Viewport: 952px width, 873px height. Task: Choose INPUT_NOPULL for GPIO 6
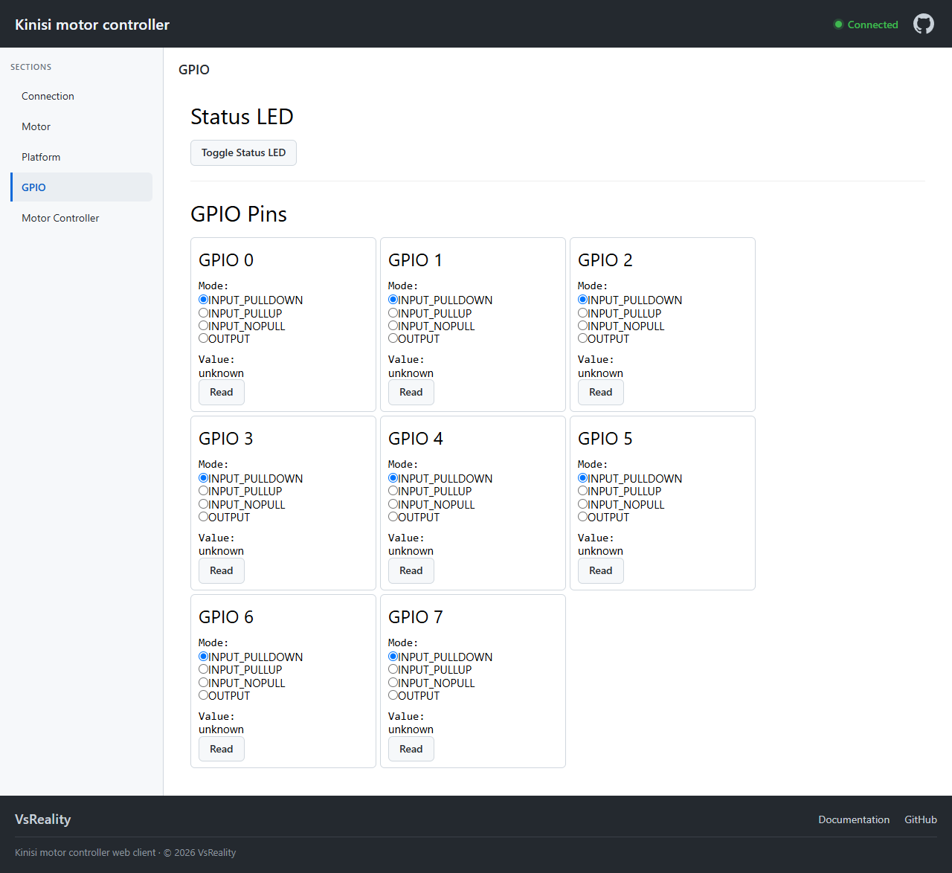pos(204,683)
